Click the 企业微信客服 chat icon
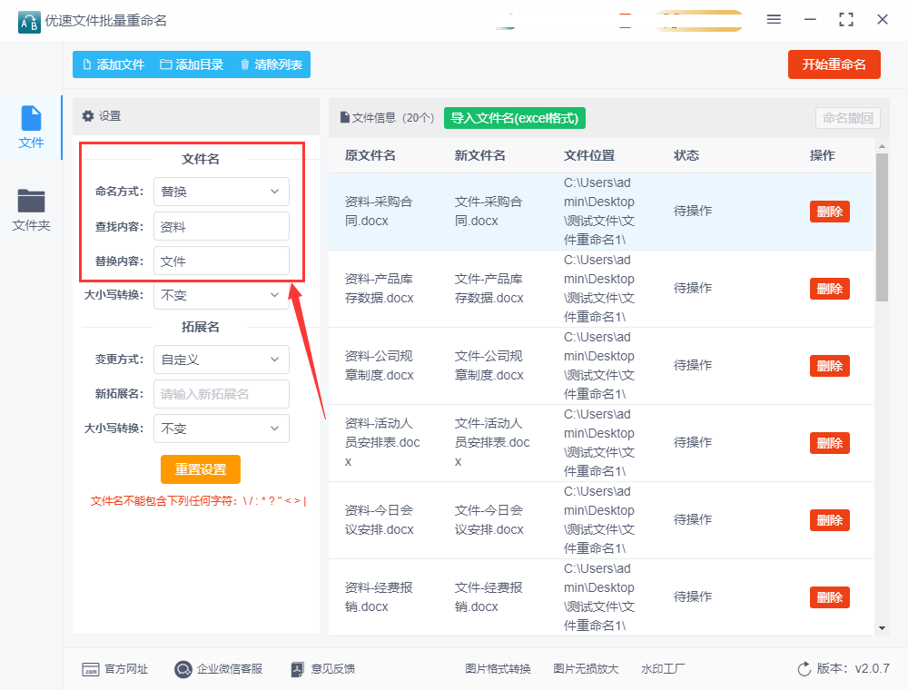The width and height of the screenshot is (908, 690). pos(183,670)
